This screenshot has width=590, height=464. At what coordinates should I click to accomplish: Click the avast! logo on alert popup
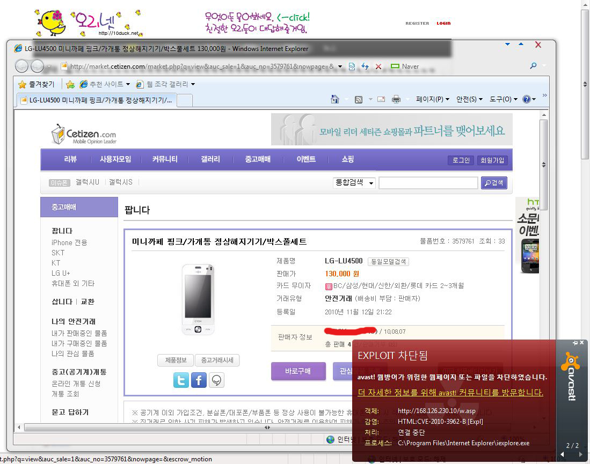tap(571, 377)
